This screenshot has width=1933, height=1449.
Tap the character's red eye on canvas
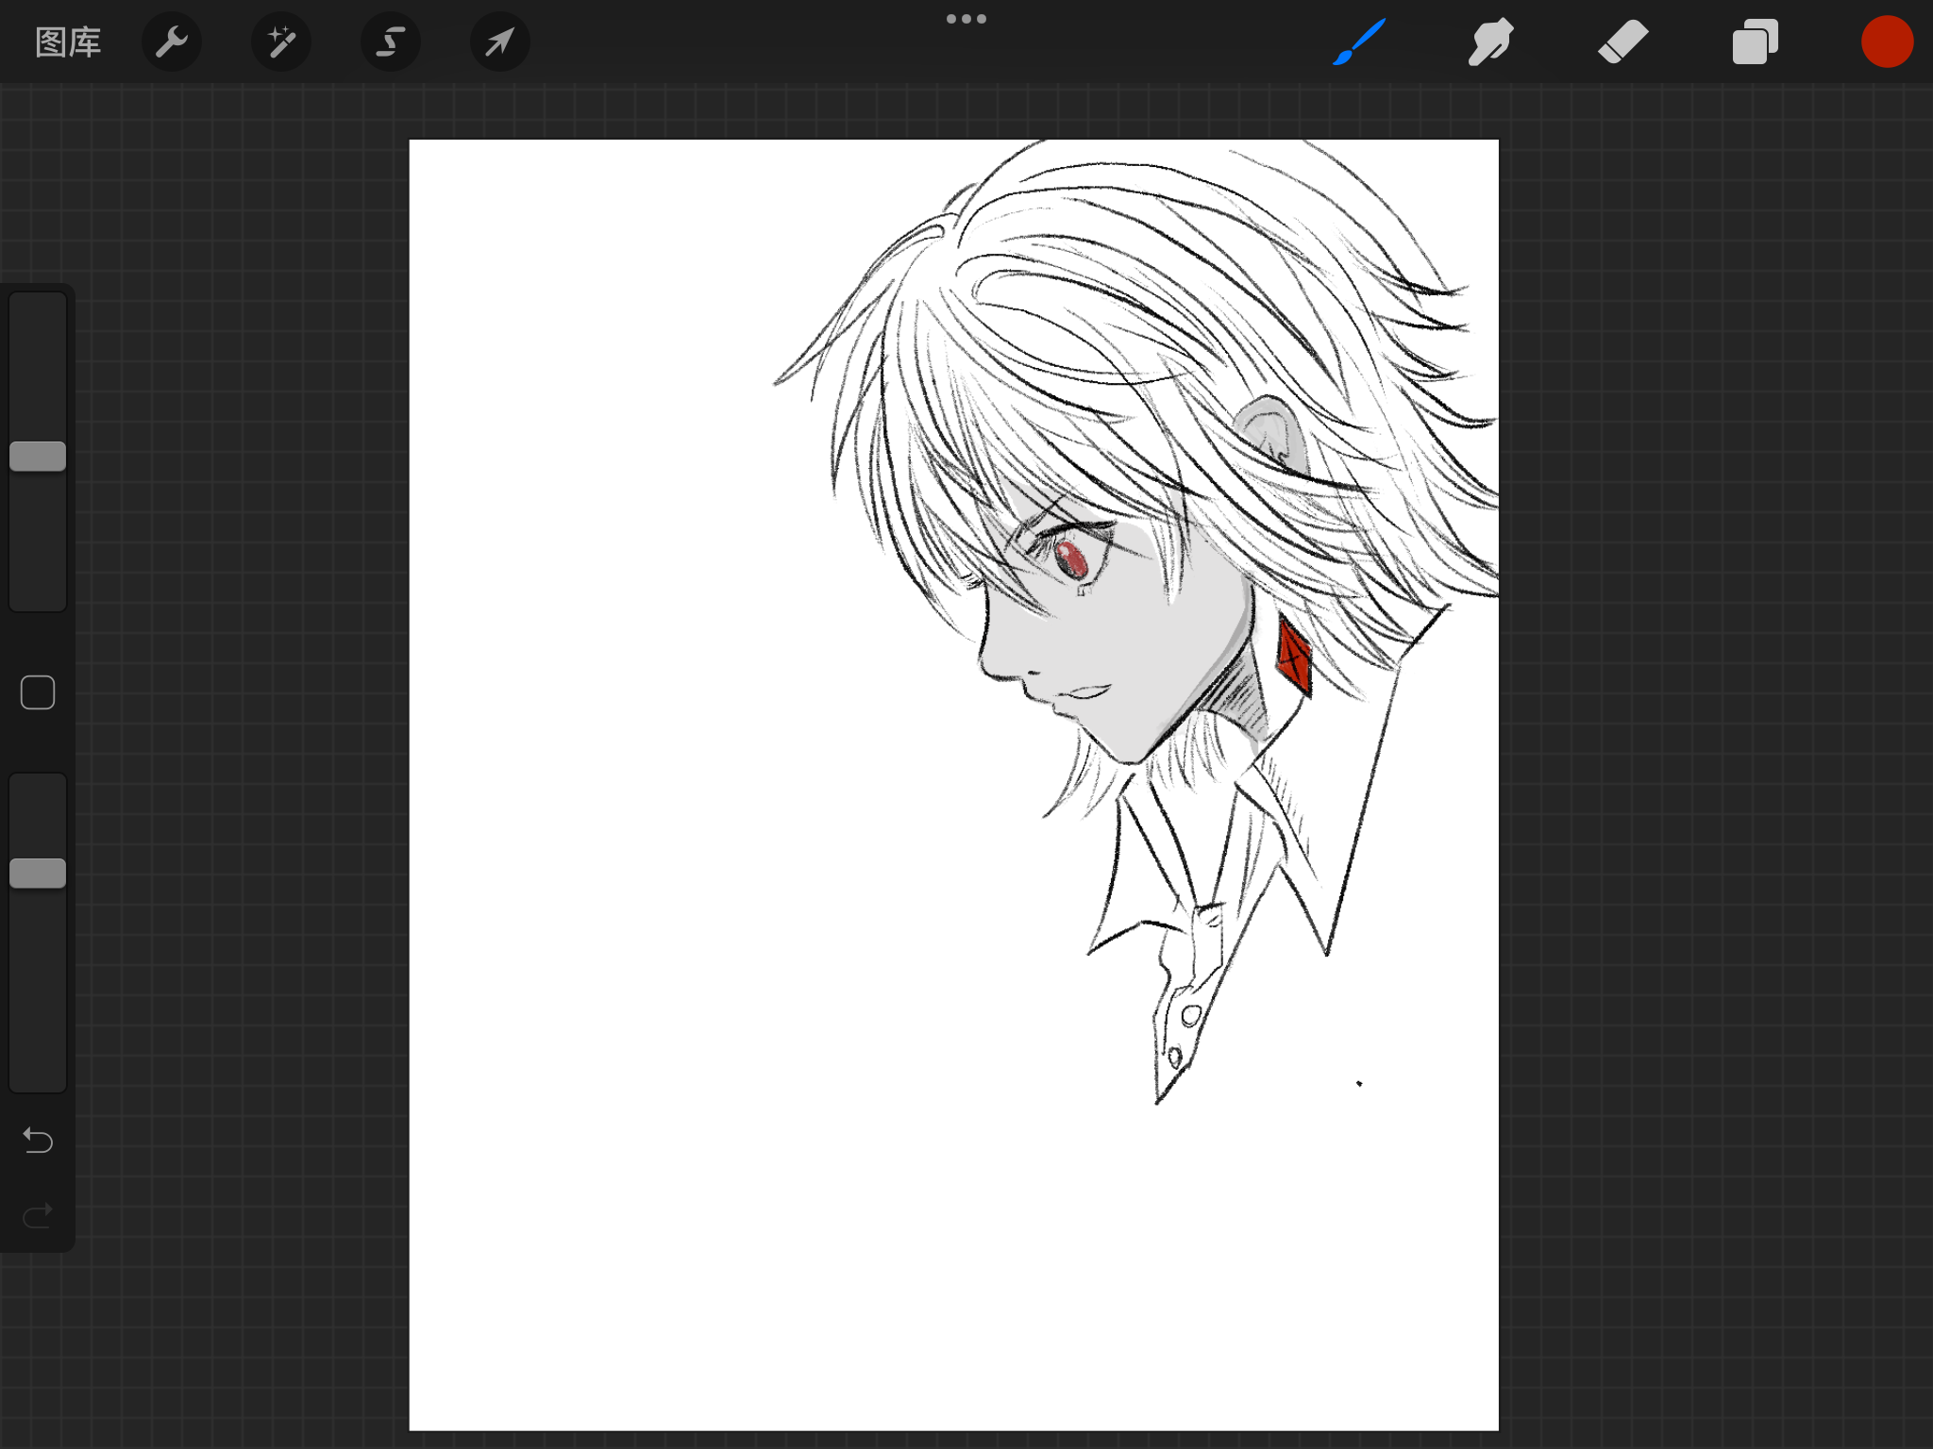[1071, 559]
